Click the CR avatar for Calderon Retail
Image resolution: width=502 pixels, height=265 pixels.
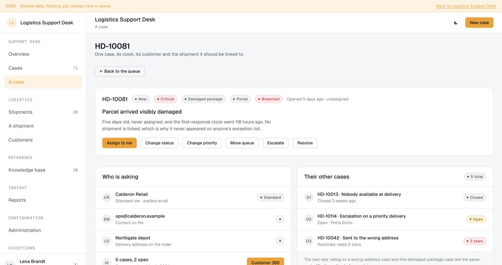pos(107,197)
